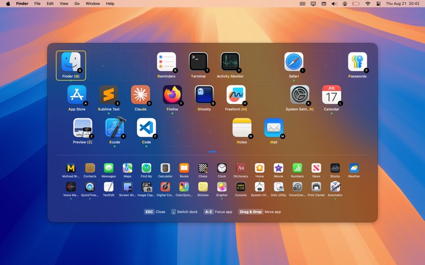Open the Messages app

[109, 168]
